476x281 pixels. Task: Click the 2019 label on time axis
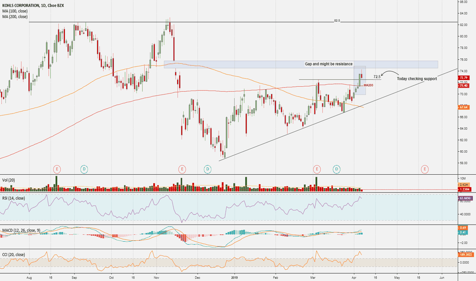(235, 277)
